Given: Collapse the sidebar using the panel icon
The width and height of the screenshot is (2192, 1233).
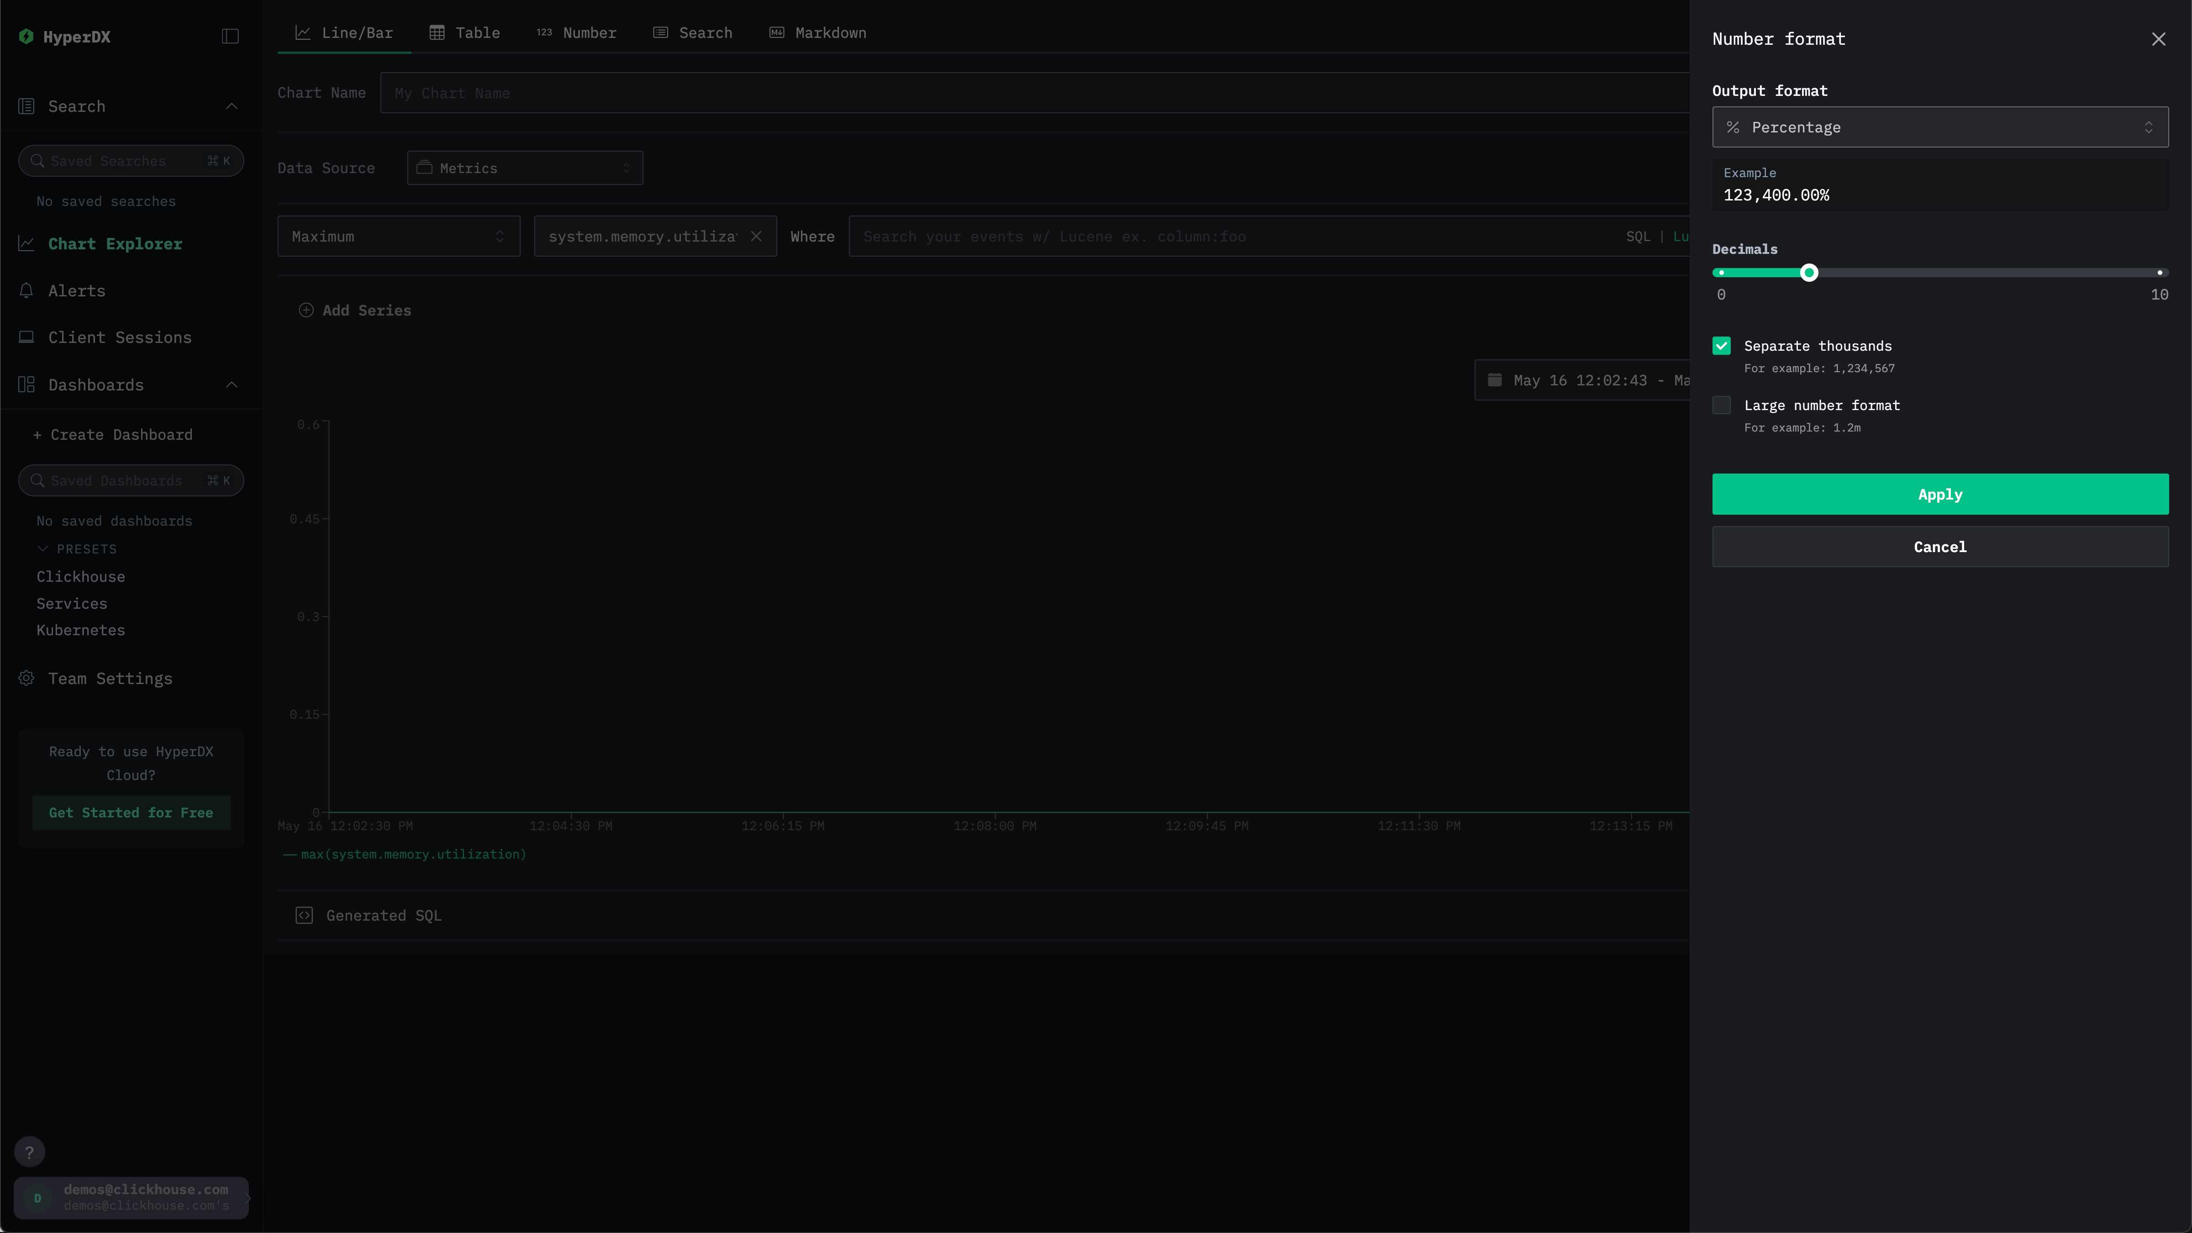Looking at the screenshot, I should [x=230, y=37].
